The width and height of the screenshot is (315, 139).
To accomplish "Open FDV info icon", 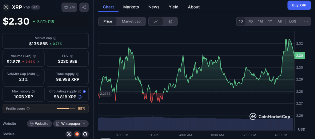I will 71,56.
